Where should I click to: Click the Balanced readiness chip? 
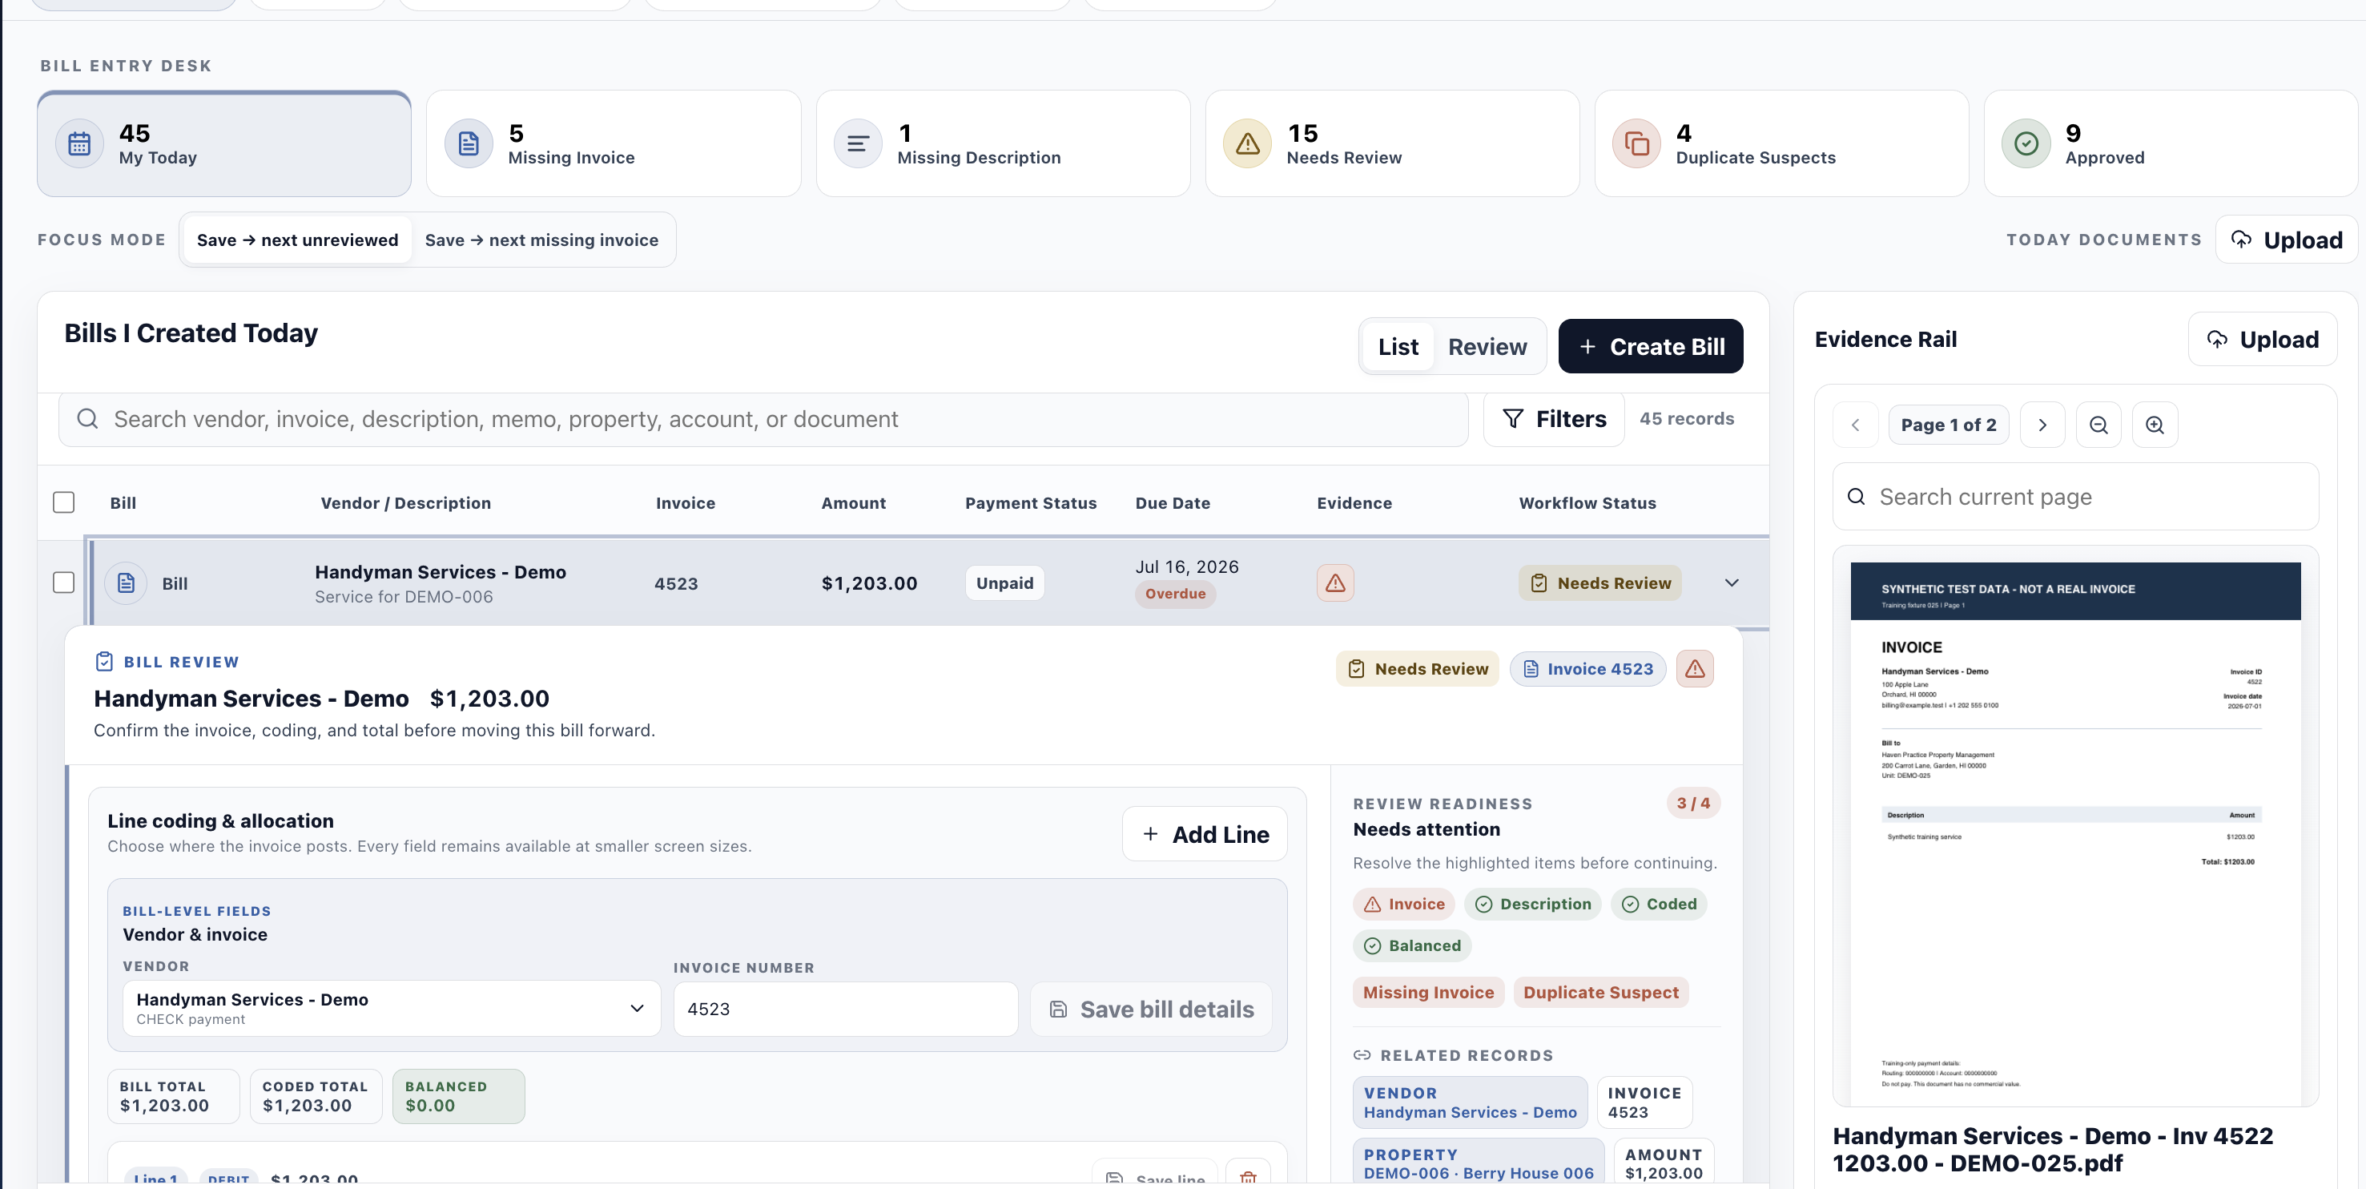click(x=1413, y=945)
